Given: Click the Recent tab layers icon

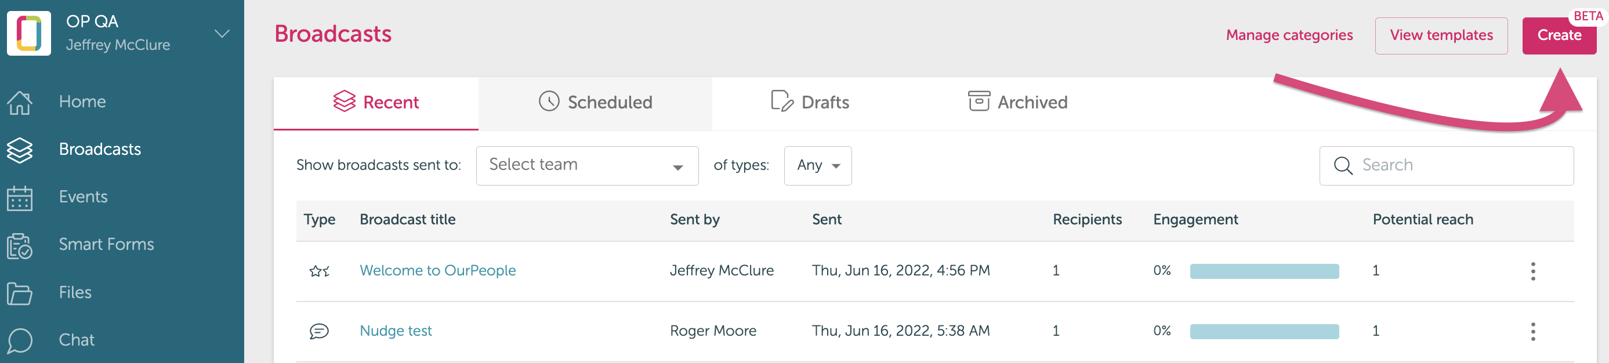Looking at the screenshot, I should pos(344,100).
